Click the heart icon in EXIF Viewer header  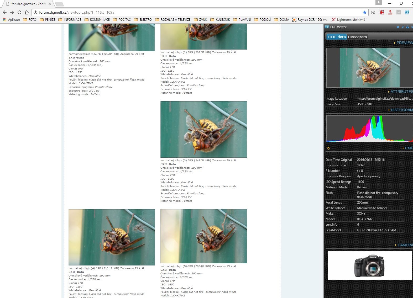[x=398, y=27]
